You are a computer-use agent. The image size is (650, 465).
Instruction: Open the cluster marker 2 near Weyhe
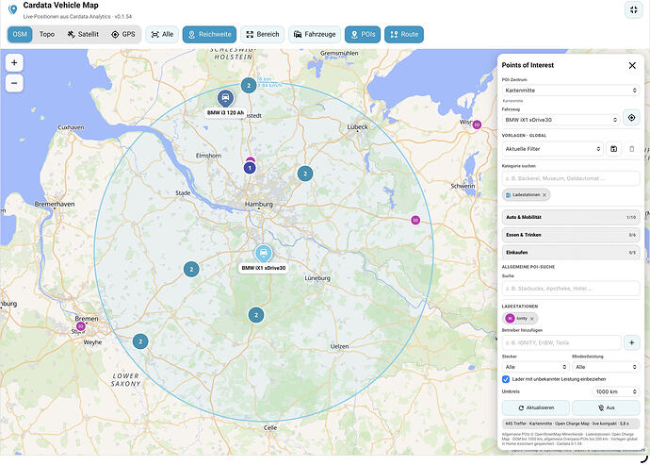point(140,341)
